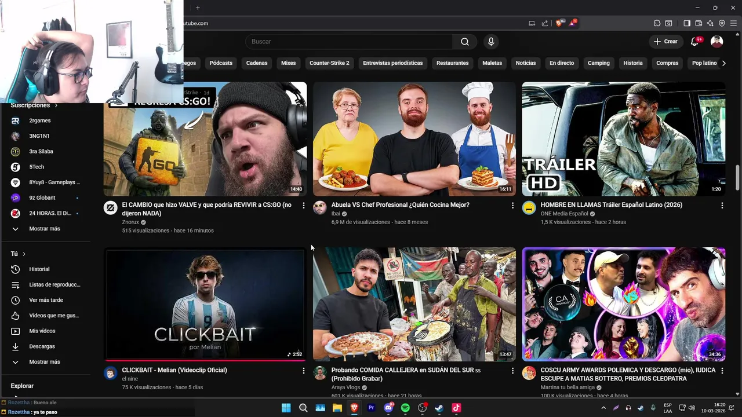Viewport: 742px width, 417px height.
Task: Click the YouTube search magnifier button
Action: tap(465, 42)
